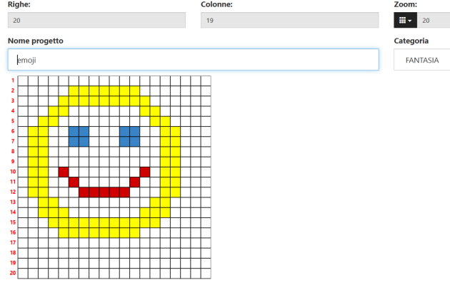Click the Righe field showing 20
450x285 pixels.
(x=96, y=21)
